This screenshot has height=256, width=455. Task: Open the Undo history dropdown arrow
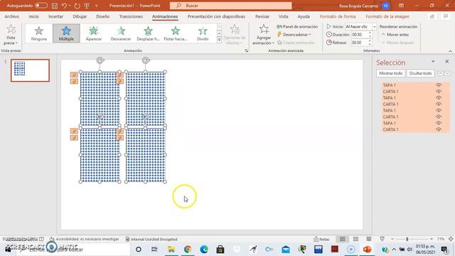70,6
